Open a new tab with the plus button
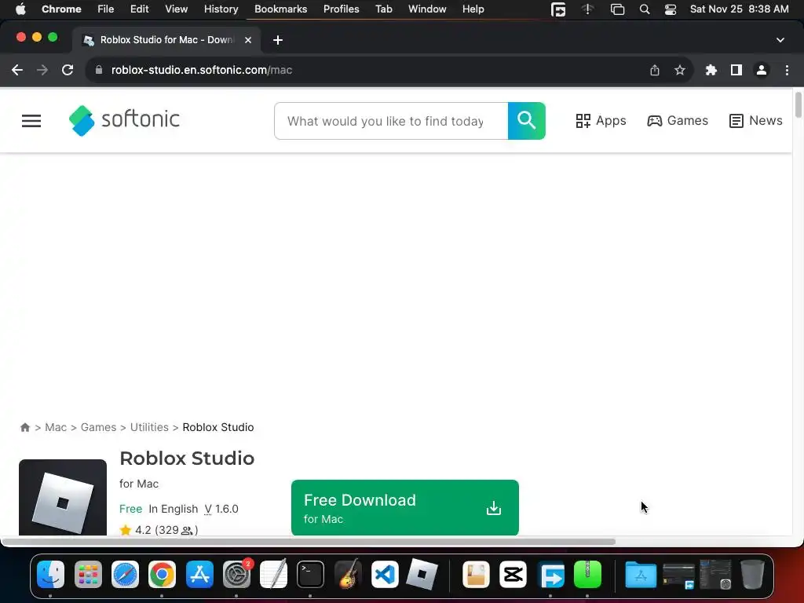 pyautogui.click(x=278, y=40)
